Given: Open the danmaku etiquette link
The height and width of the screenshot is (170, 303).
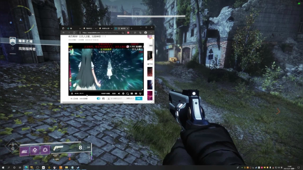Looking at the screenshot, I should (x=130, y=98).
